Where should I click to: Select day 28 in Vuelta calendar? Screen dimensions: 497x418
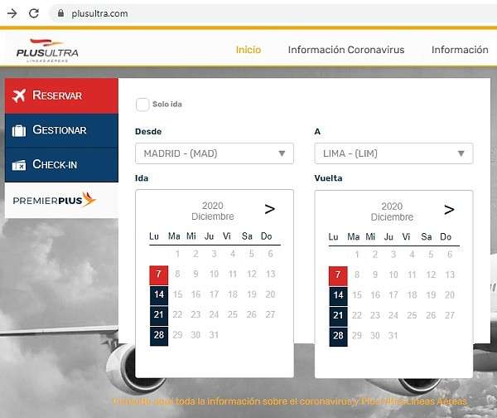pyautogui.click(x=338, y=337)
